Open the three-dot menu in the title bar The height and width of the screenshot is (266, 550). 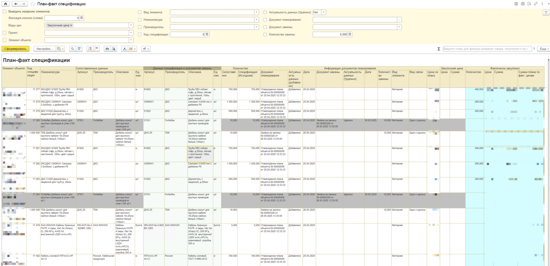point(542,4)
